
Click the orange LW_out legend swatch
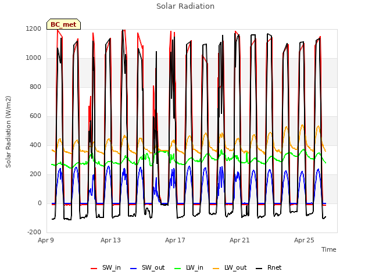(216, 269)
